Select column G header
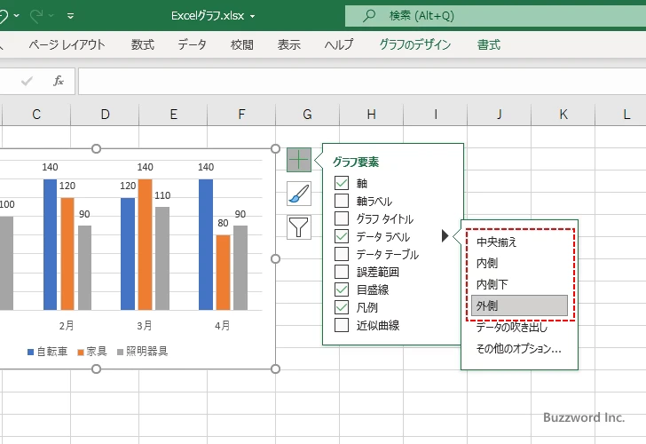This screenshot has width=646, height=444. click(x=307, y=115)
